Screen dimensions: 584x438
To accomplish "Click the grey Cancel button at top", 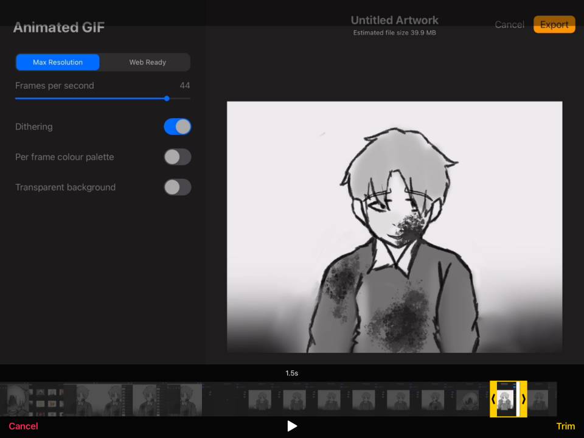I will click(x=509, y=25).
